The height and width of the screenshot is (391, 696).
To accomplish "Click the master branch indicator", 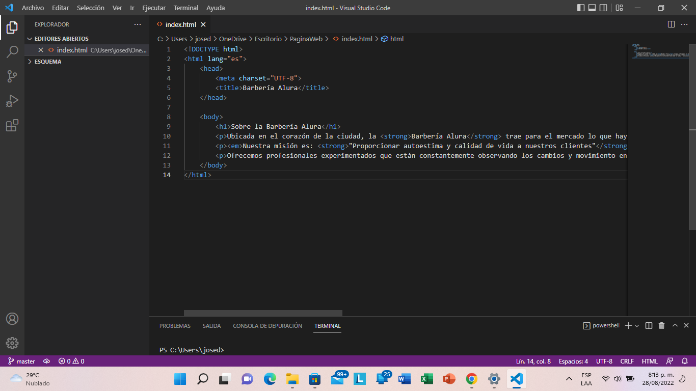I will point(21,361).
